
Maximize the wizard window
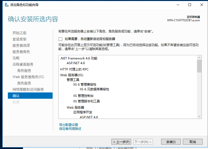point(190,5)
